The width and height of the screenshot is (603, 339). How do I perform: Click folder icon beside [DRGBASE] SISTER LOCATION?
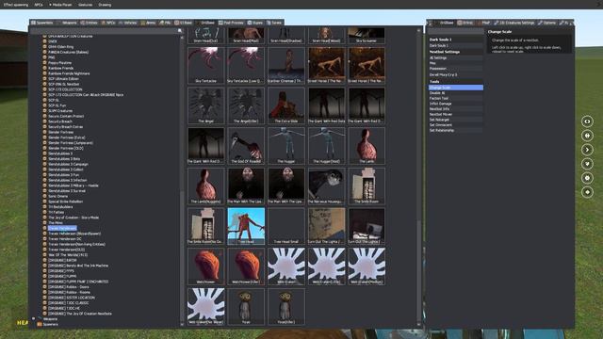tap(44, 298)
